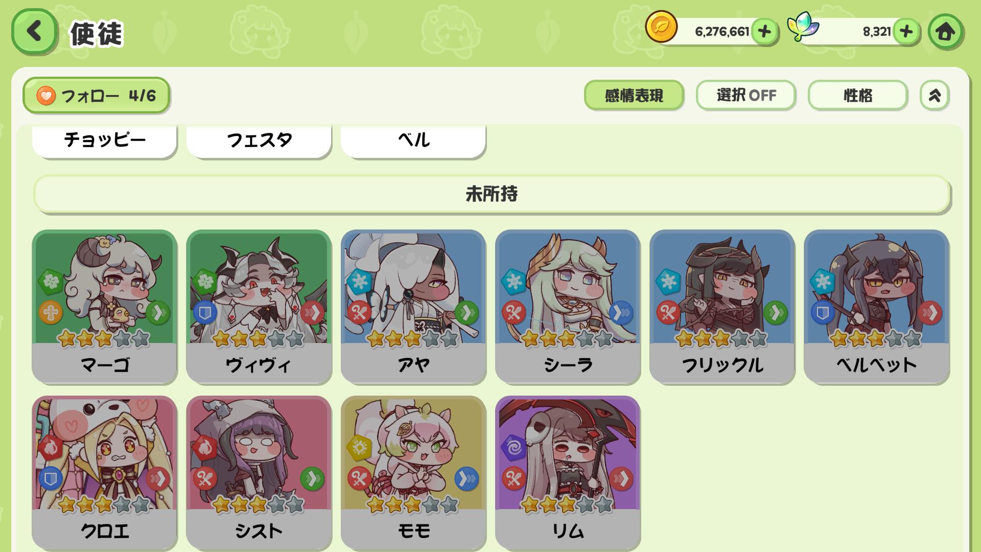Toggle the 性格 display option
The height and width of the screenshot is (552, 981).
[x=857, y=95]
